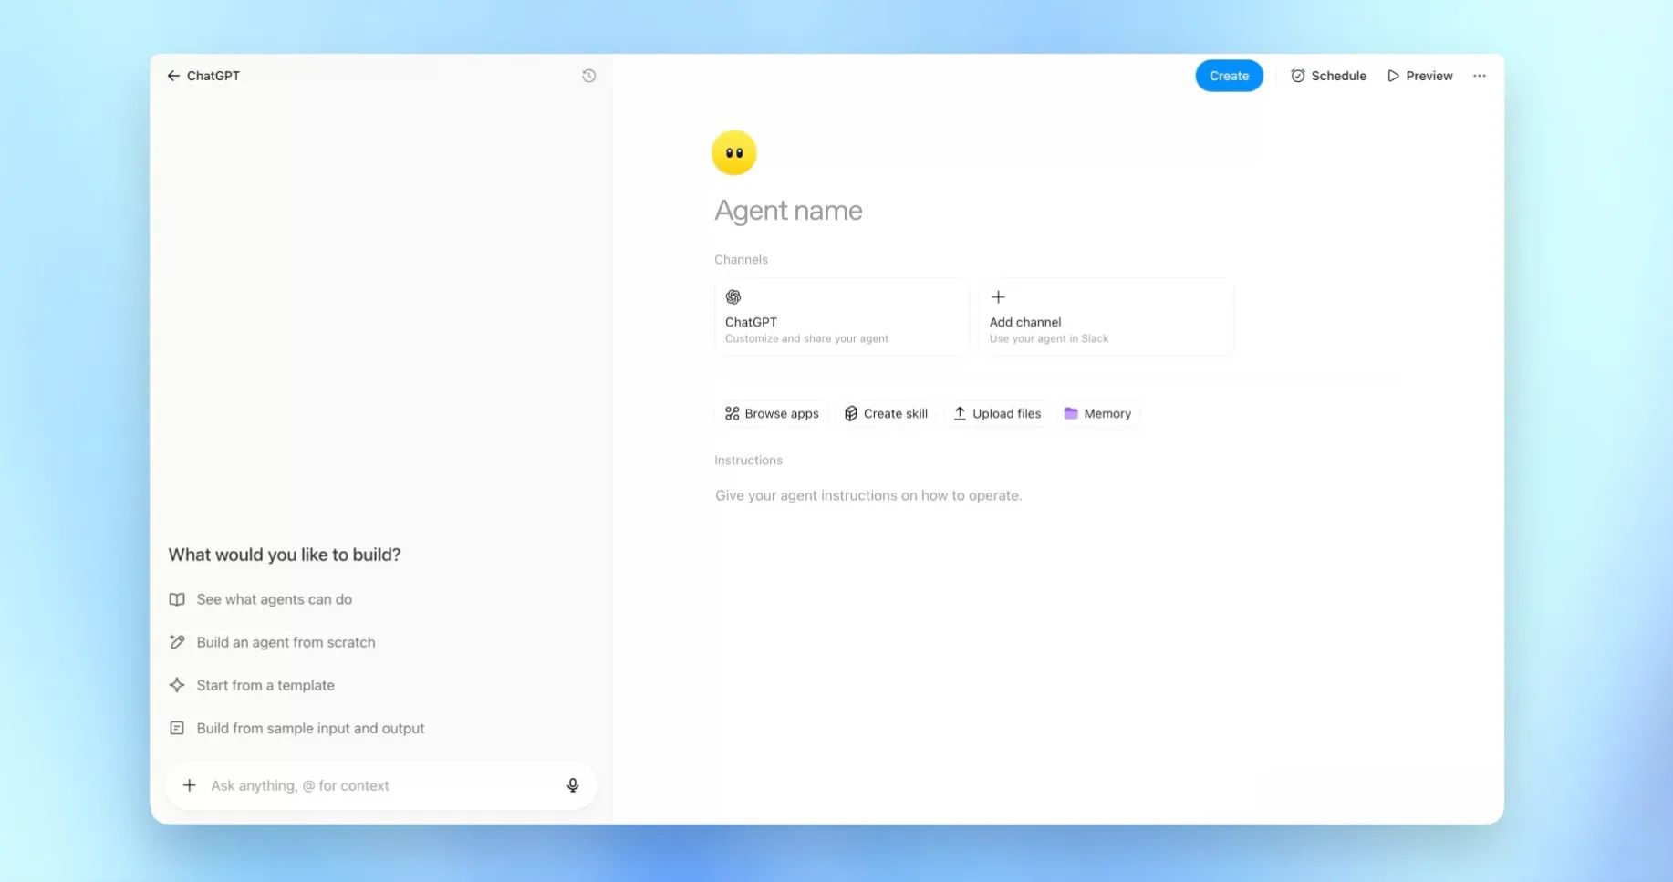Open Browse apps
This screenshot has height=882, width=1673.
772,413
